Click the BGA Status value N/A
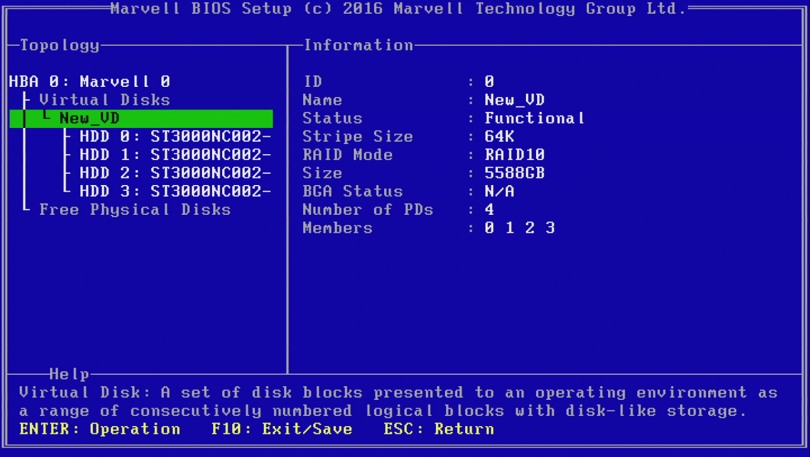Screen dimensions: 810x457 point(500,192)
